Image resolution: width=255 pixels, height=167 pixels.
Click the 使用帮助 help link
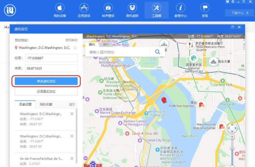(x=71, y=40)
